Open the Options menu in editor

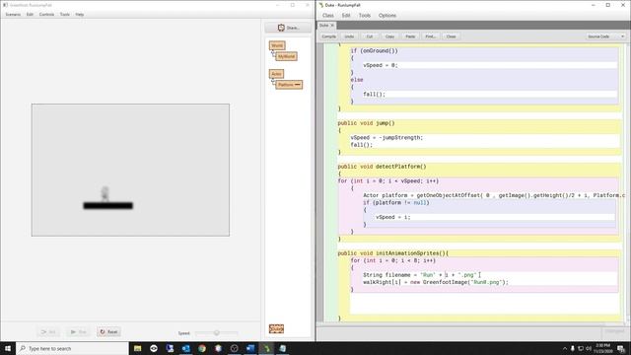(387, 16)
